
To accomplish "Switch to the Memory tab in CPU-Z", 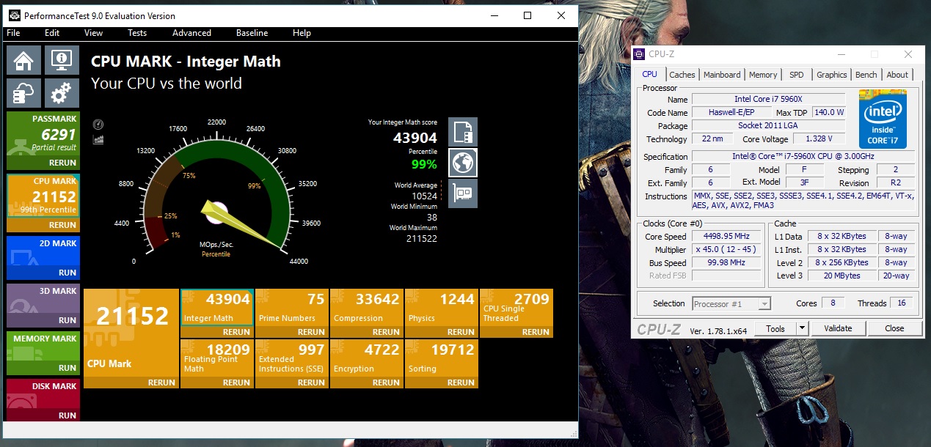I will (x=763, y=75).
